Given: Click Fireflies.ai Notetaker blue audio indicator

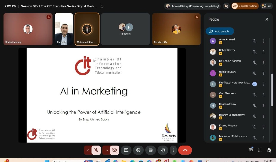Looking at the screenshot, I should (x=255, y=84).
